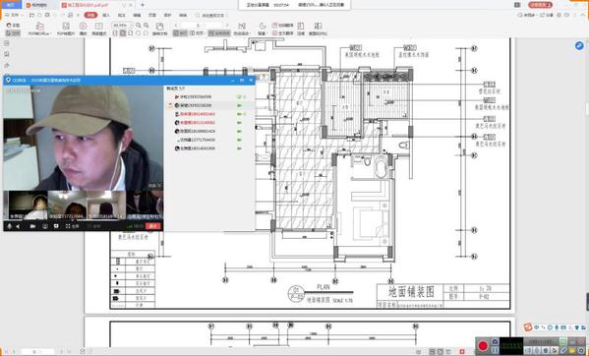The width and height of the screenshot is (589, 356).
Task: Click the red leave-call button
Action: tap(153, 226)
